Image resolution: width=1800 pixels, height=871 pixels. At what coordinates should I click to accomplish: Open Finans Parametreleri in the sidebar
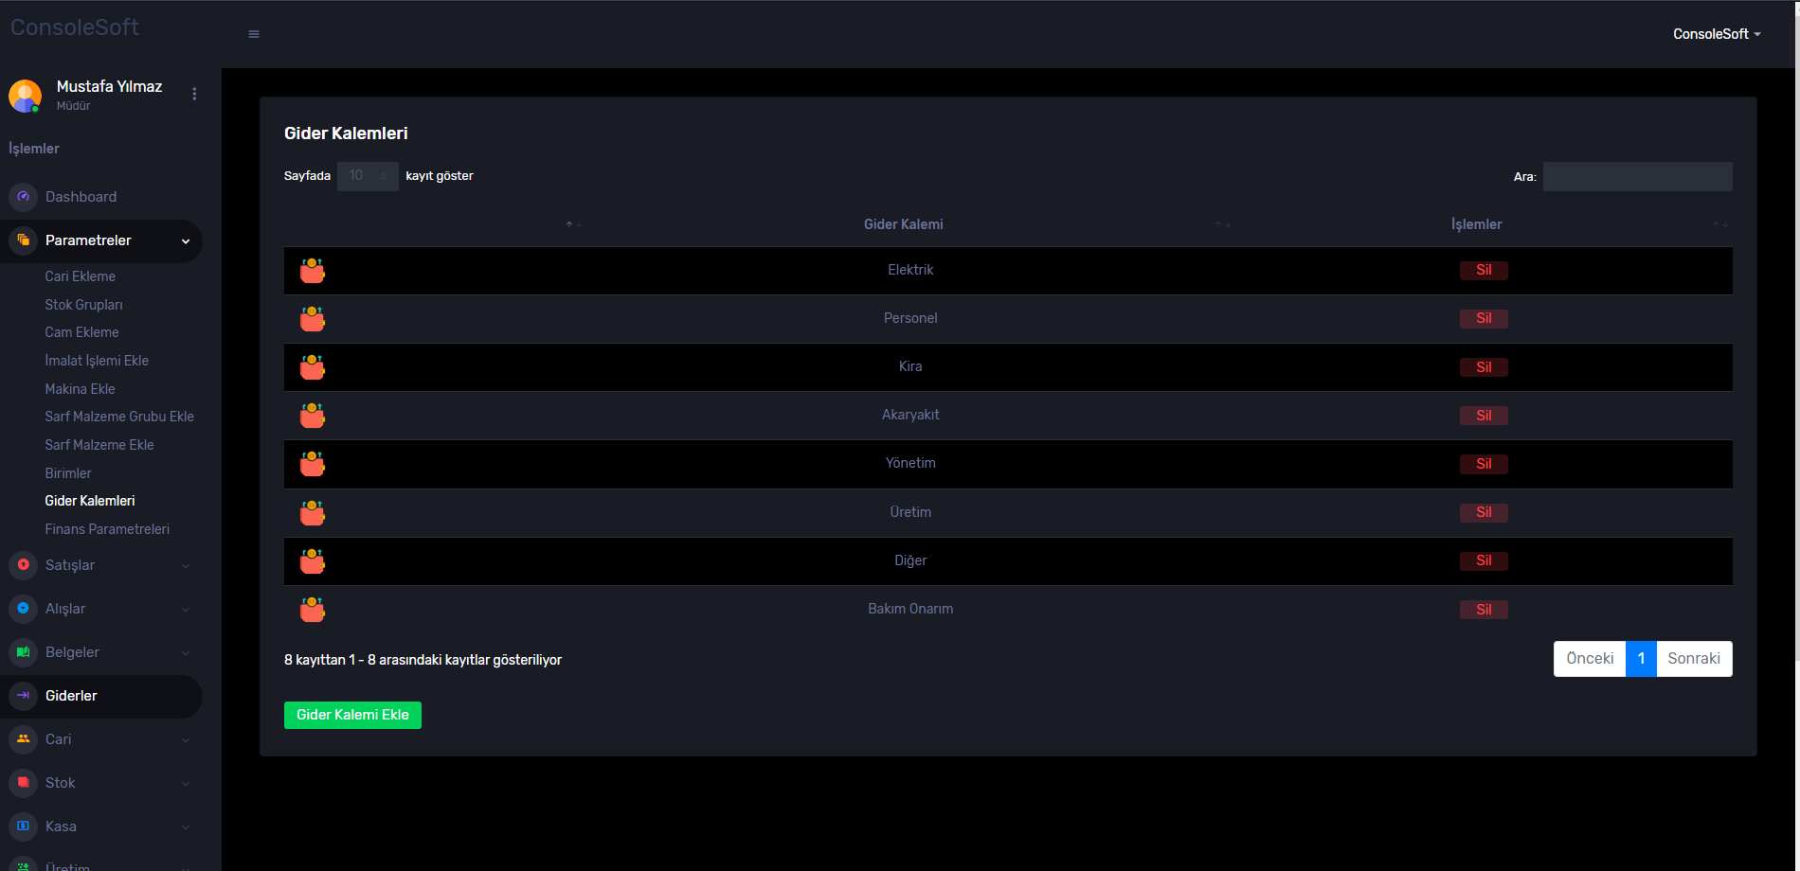point(107,529)
